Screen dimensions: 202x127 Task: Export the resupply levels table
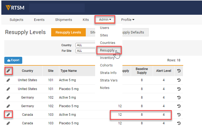point(13,60)
